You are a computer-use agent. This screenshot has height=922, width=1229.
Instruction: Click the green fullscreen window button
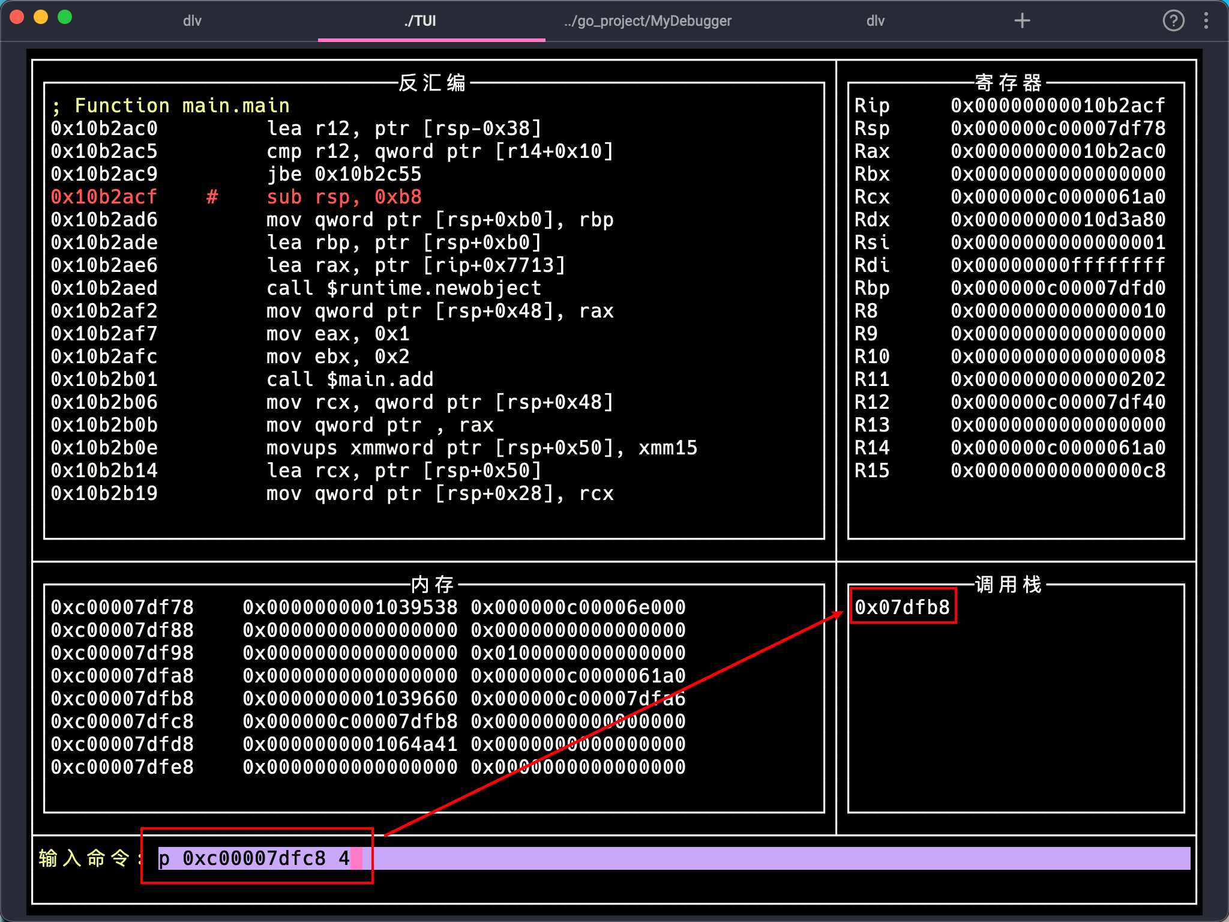pos(65,17)
